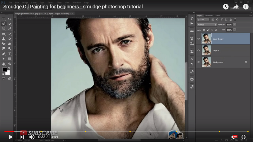Open the Layer menu

tap(34, 3)
